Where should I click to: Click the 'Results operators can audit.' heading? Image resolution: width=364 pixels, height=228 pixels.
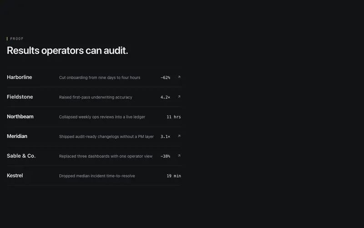(67, 51)
